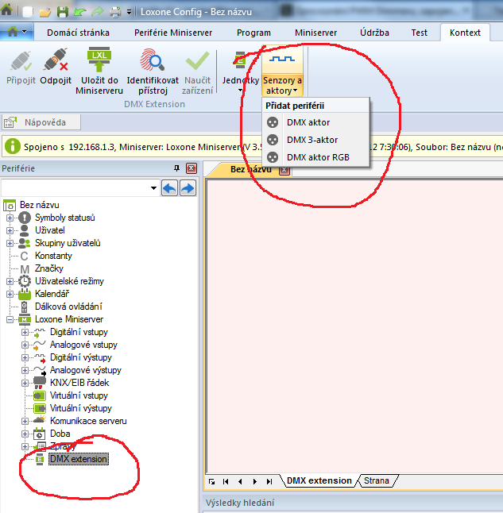Open Senzory a aktory dropdown
Image resolution: width=503 pixels, height=513 pixels.
click(283, 71)
